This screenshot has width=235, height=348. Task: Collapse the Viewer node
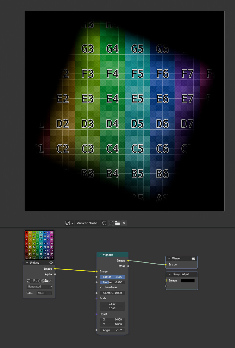point(169,259)
